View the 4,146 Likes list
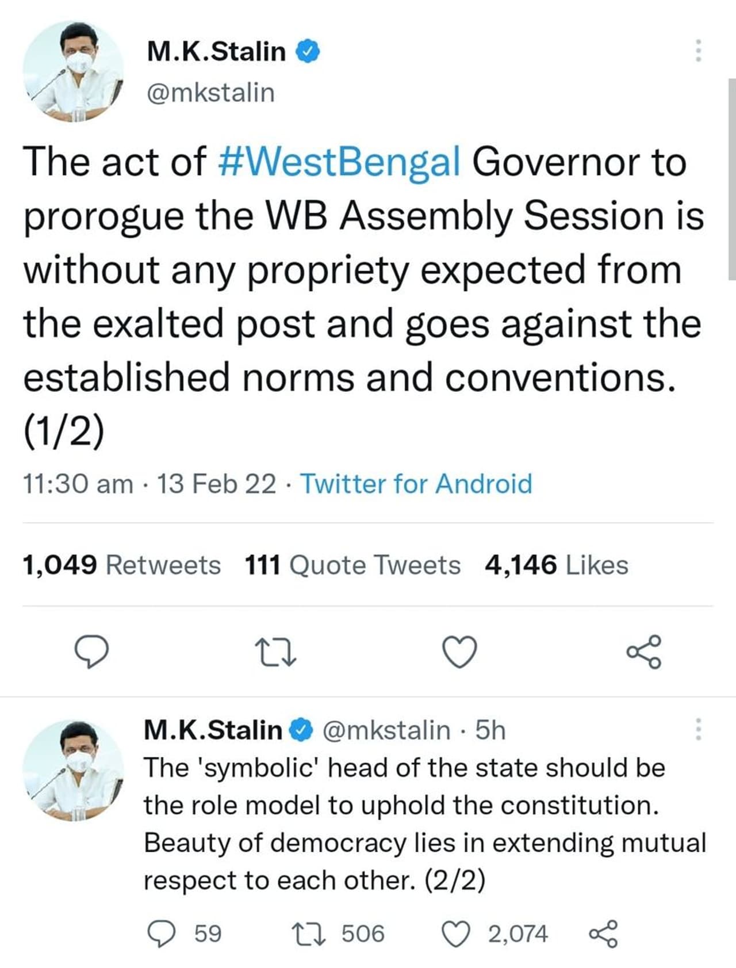736x968 pixels. pos(556,565)
